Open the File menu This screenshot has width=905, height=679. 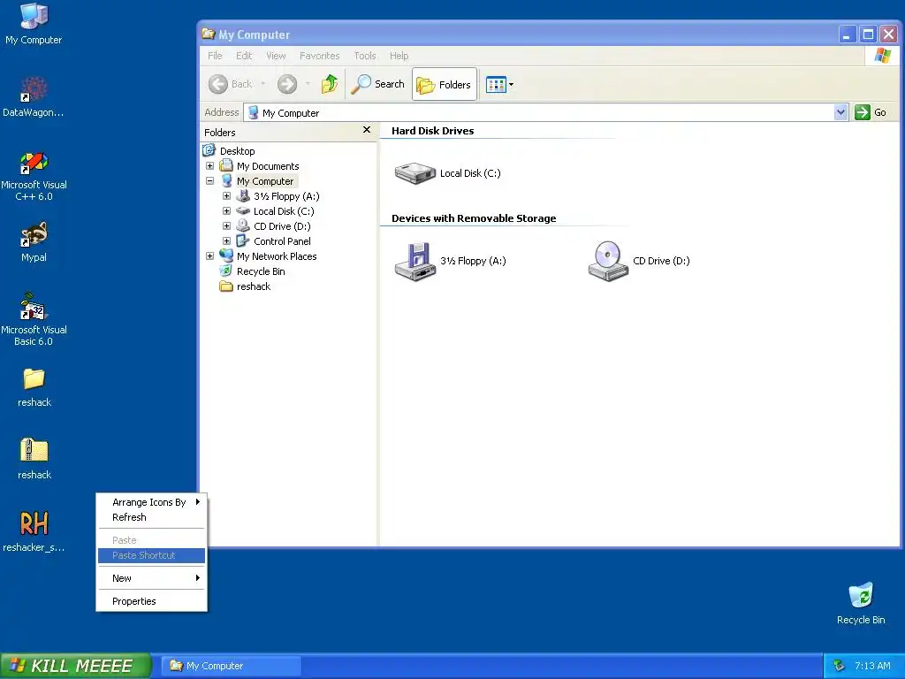[x=215, y=56]
